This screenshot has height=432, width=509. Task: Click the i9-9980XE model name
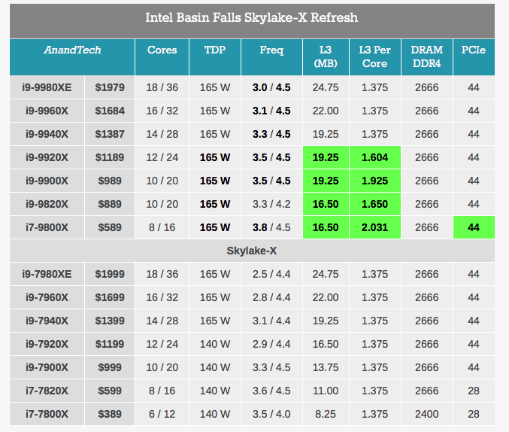[x=47, y=87]
